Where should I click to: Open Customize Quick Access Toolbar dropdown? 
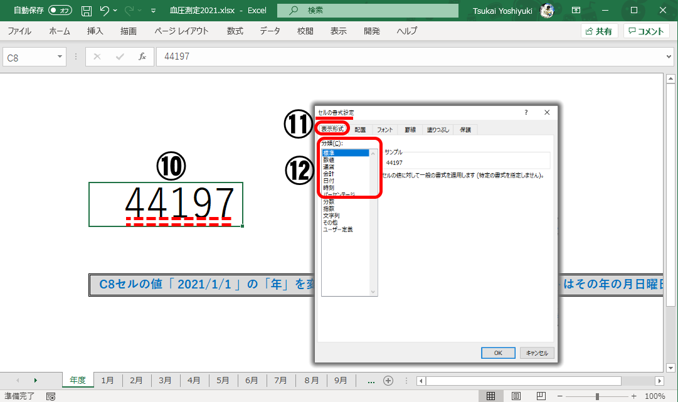pos(153,11)
